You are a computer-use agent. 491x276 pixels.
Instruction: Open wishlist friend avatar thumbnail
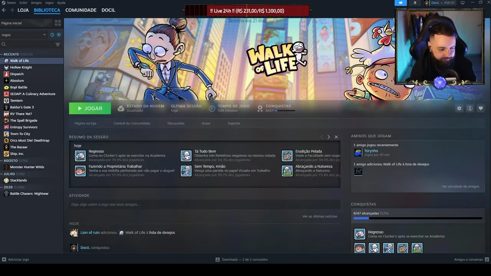pyautogui.click(x=358, y=171)
